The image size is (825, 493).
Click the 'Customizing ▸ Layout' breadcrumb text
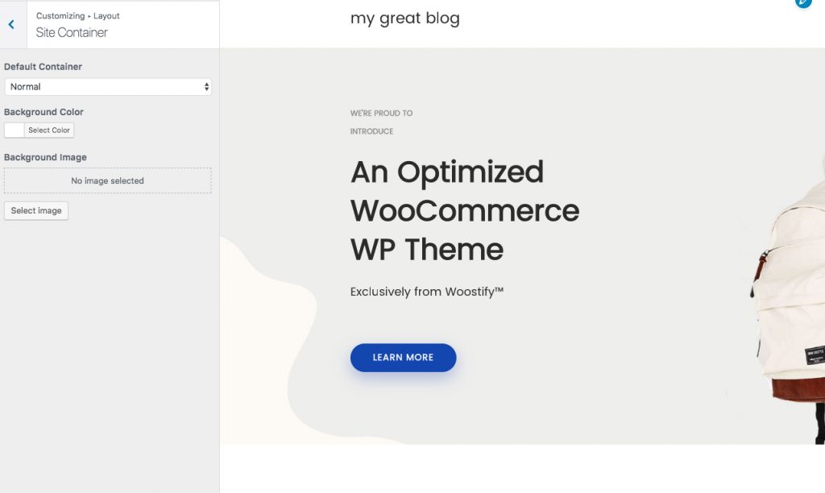click(78, 16)
